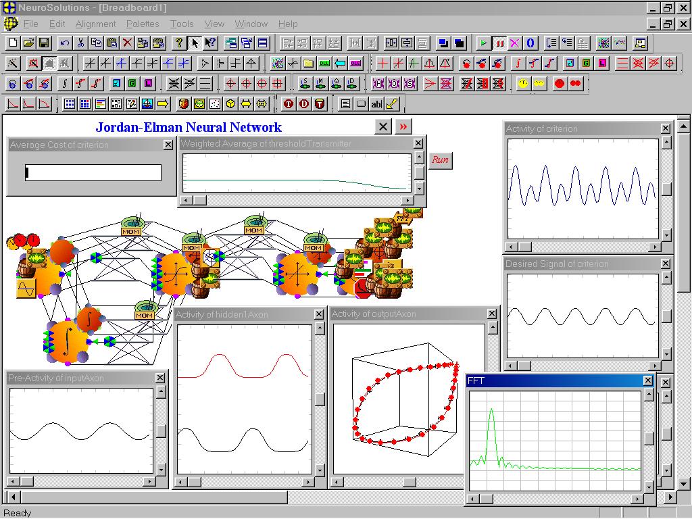Click the cyan left-arrow palette icon
The width and height of the screenshot is (692, 519).
tap(340, 63)
